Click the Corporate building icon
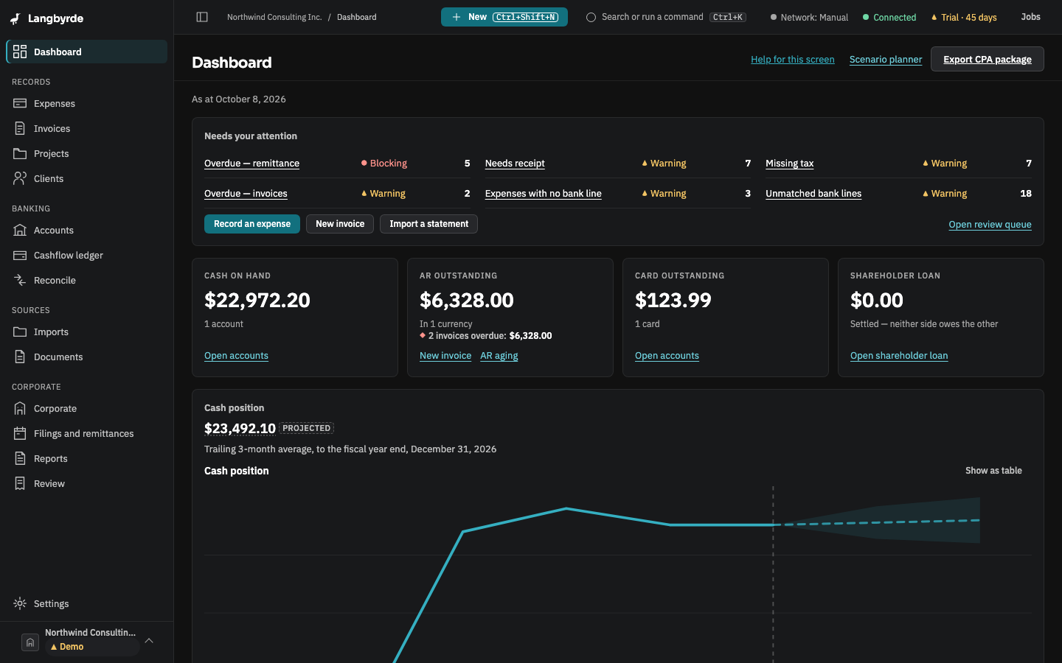Viewport: 1062px width, 663px height. [20, 408]
